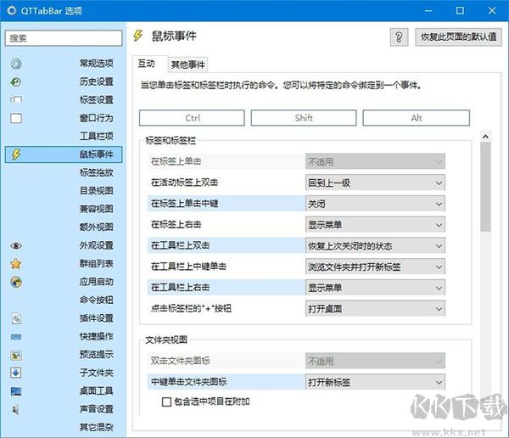Toggle the Ctrl modifier button
Screen dimensions: 509x438
tap(192, 118)
